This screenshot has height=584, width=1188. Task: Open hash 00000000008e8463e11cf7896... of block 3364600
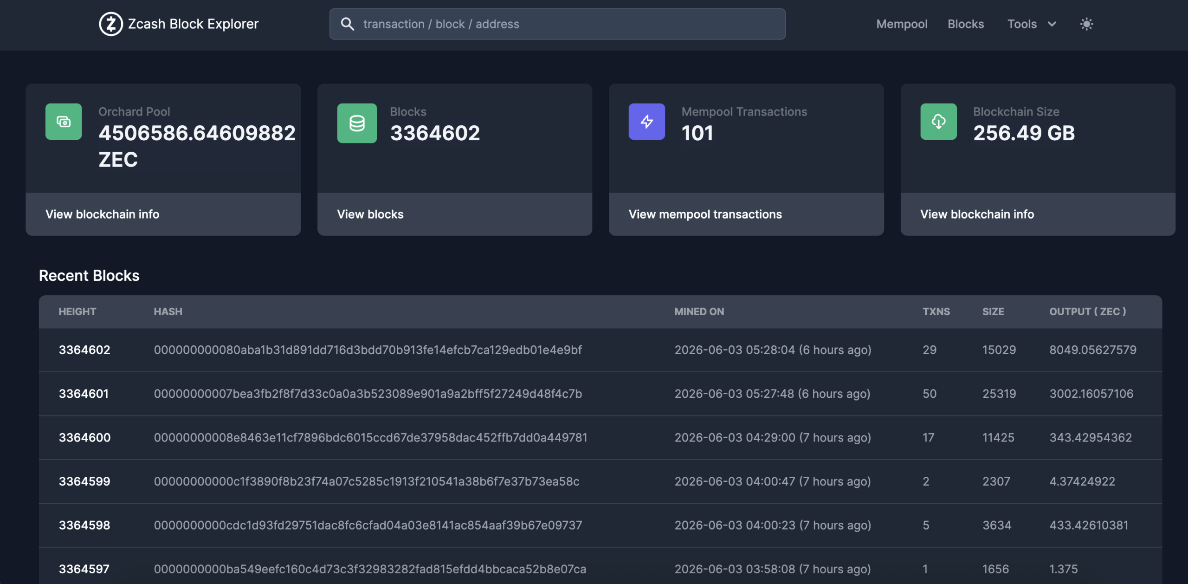[371, 437]
